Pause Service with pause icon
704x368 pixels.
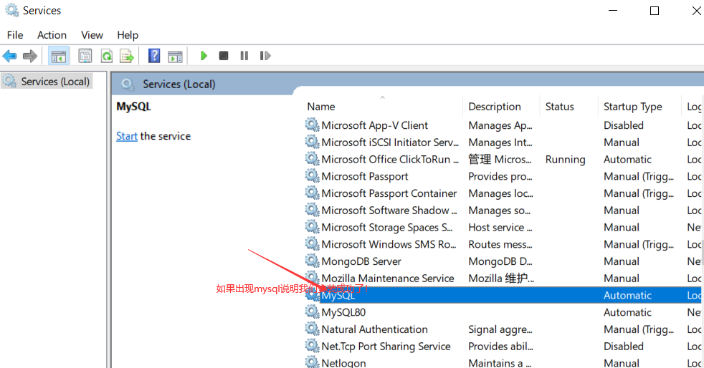244,56
